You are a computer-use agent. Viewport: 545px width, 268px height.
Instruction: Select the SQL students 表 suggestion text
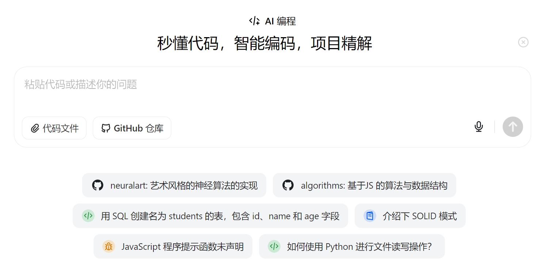coord(220,216)
